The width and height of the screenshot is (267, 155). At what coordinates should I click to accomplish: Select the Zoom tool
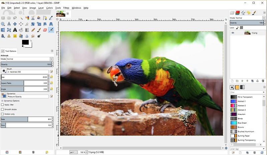tap(3, 24)
